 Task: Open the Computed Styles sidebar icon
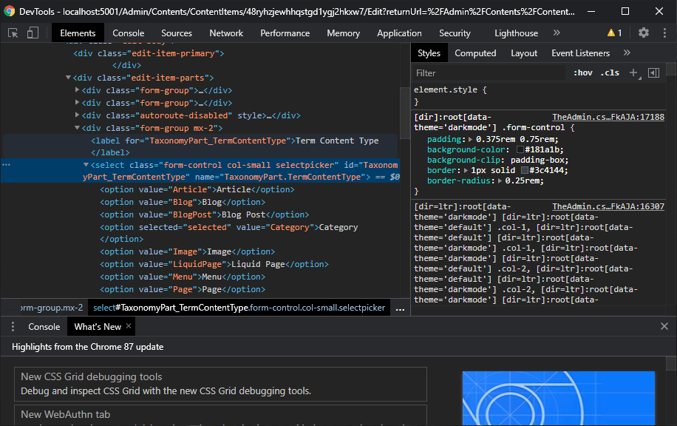click(653, 72)
